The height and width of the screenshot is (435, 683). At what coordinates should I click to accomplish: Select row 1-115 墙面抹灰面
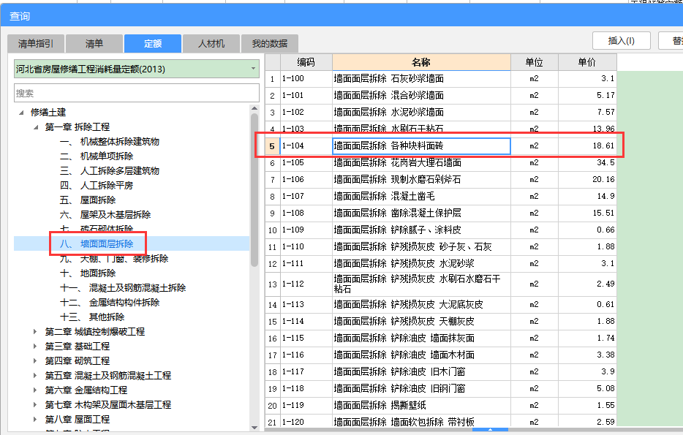[441, 338]
